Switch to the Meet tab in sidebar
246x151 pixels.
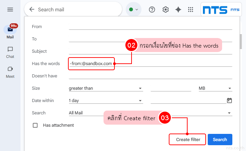tap(10, 72)
